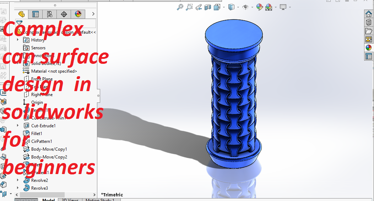Open Appearances, Scenes and Decals pane icon

(x=369, y=48)
